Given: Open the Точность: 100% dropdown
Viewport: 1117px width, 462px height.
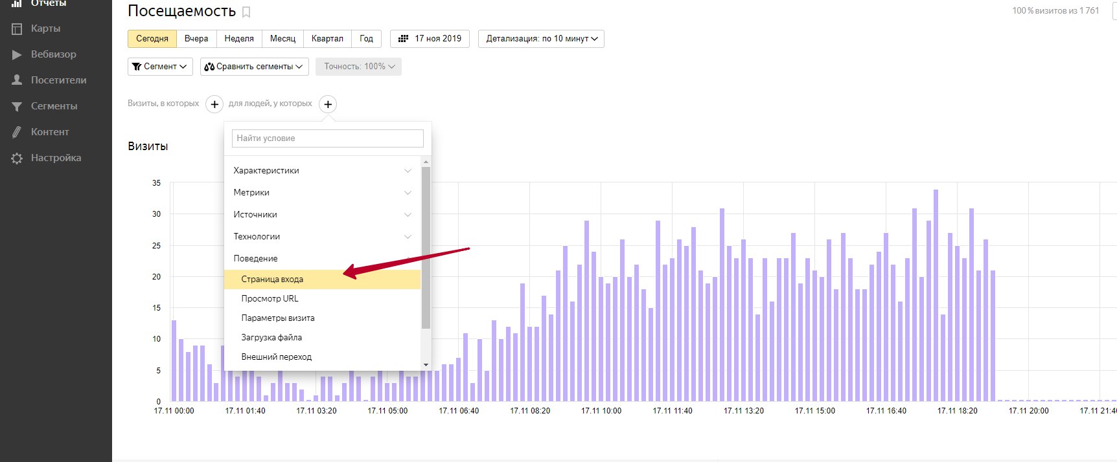Looking at the screenshot, I should 358,67.
